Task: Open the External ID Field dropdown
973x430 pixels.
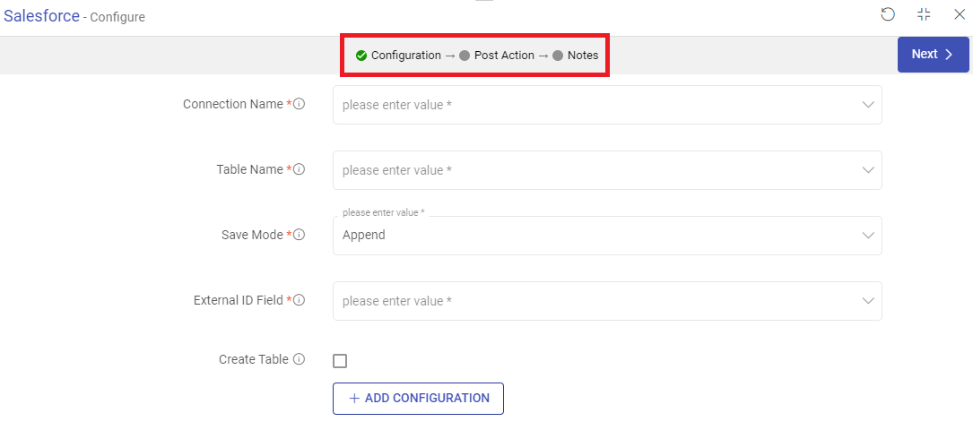Action: click(607, 301)
